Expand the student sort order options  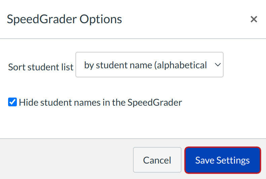(149, 65)
